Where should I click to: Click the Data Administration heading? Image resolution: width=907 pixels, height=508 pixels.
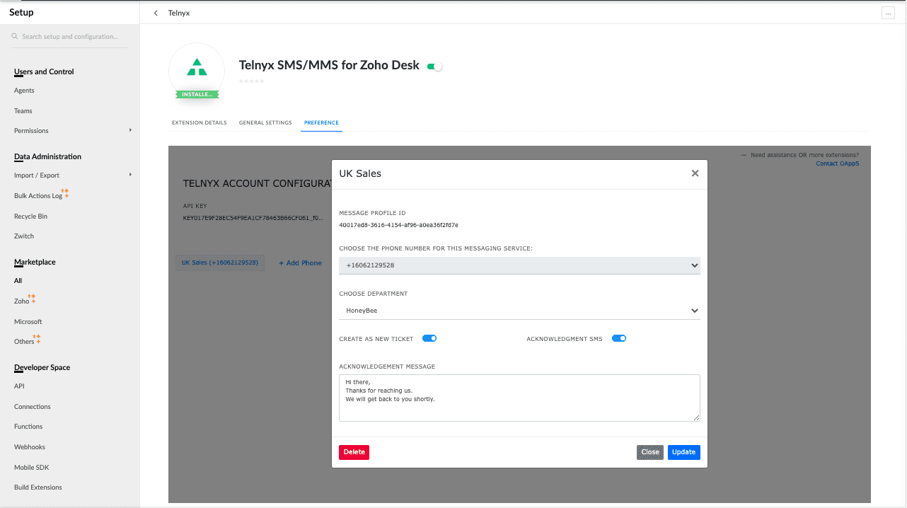(47, 156)
